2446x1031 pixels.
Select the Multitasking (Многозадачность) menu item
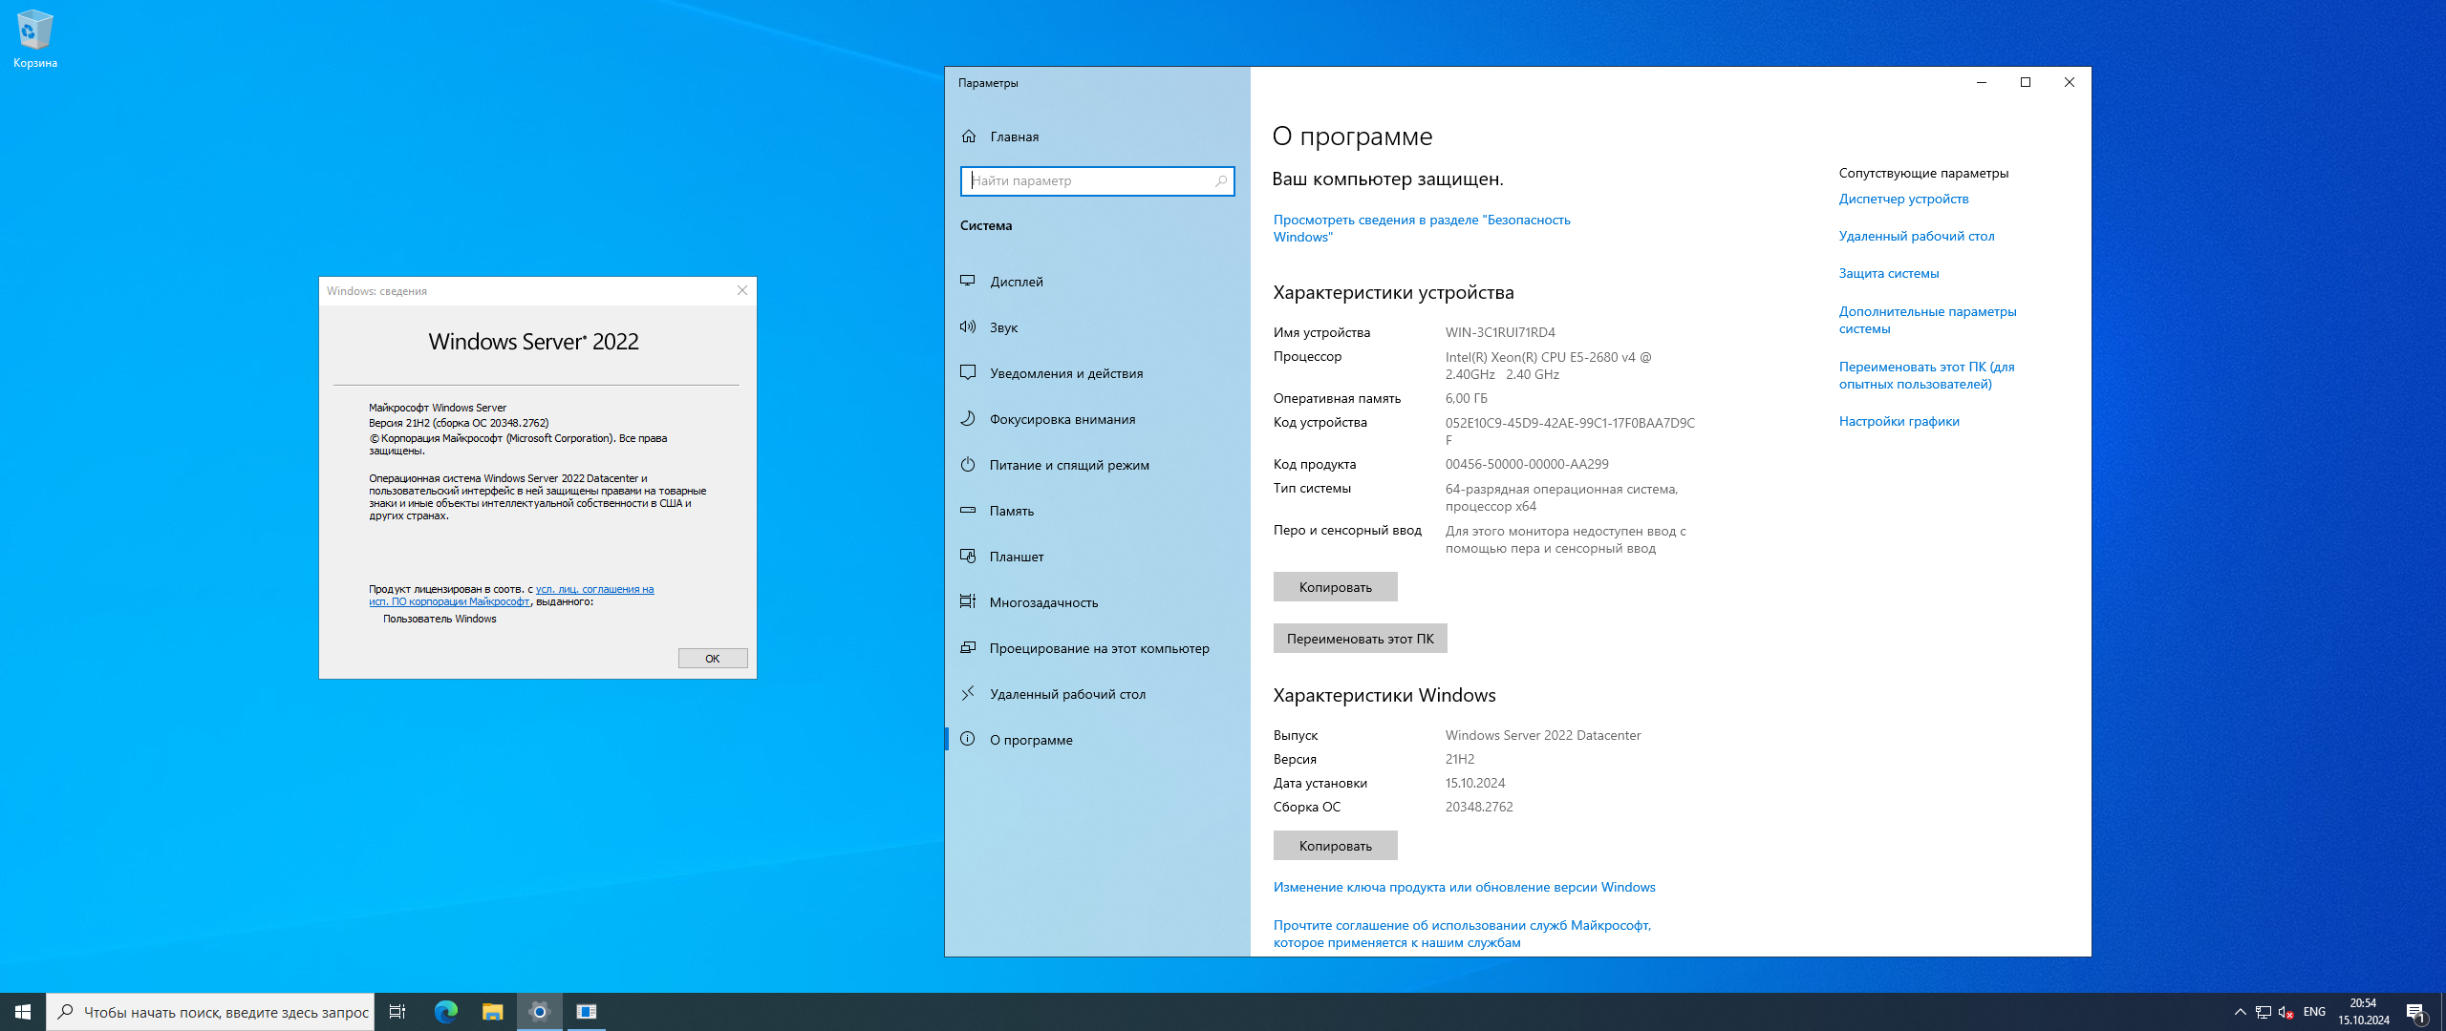point(1043,602)
